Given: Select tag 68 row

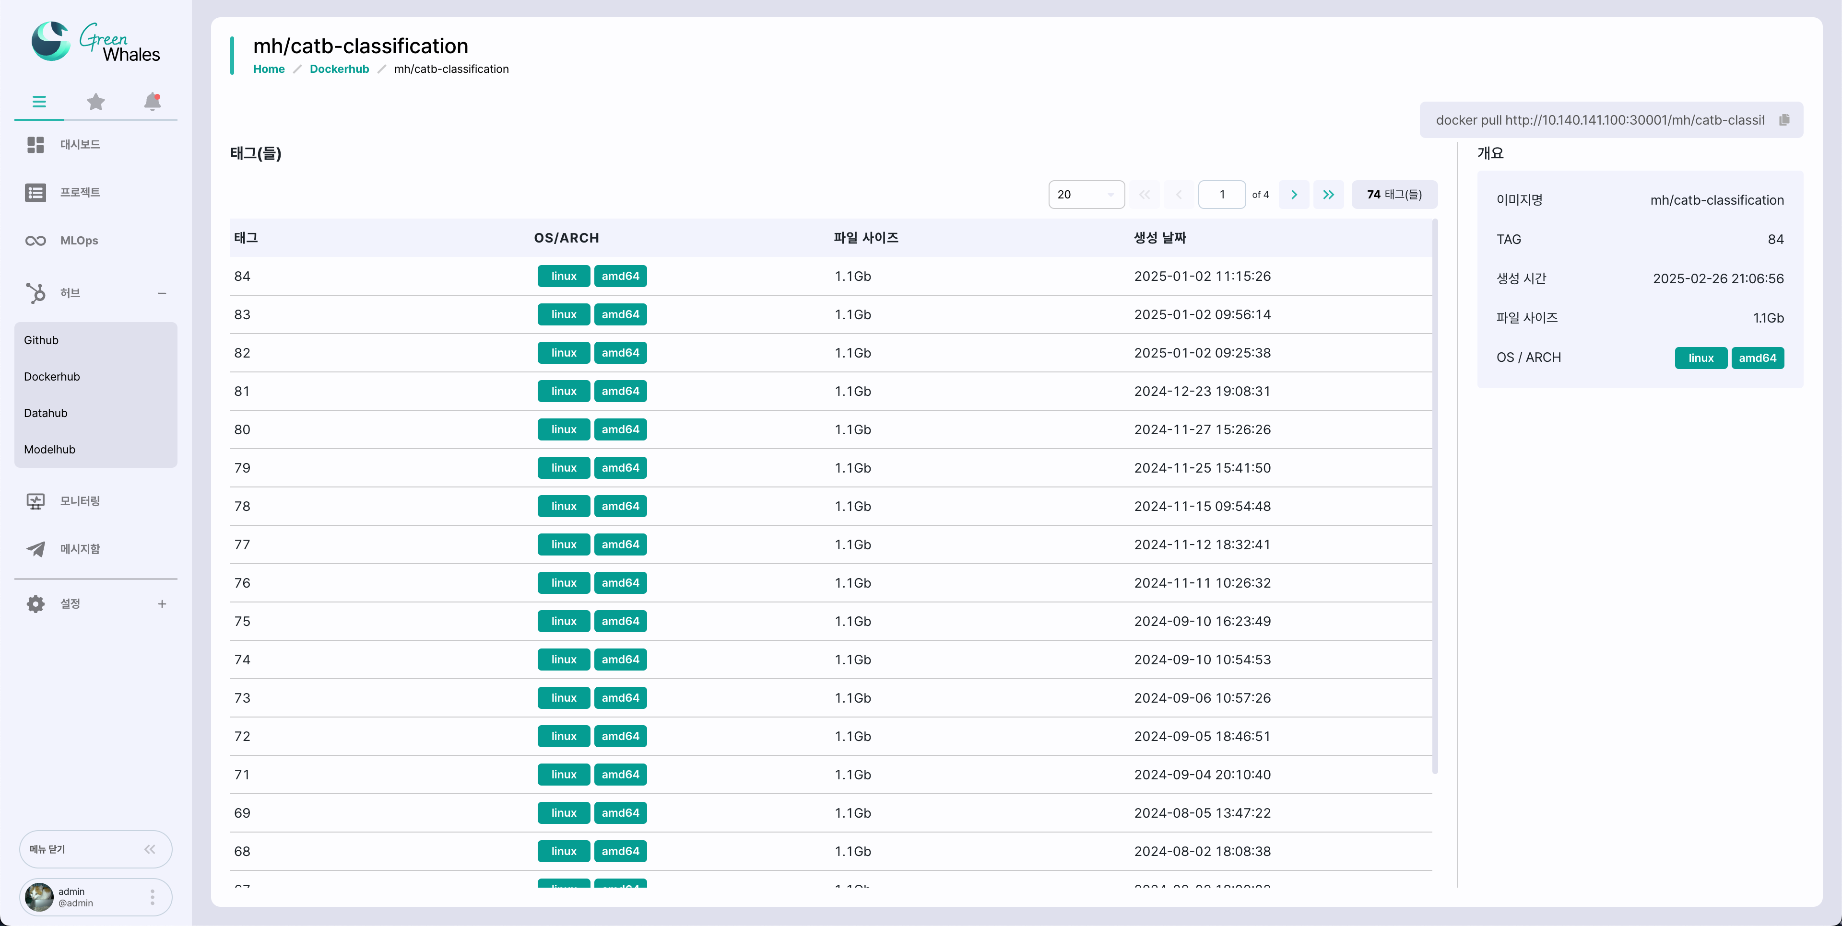Looking at the screenshot, I should (x=831, y=851).
